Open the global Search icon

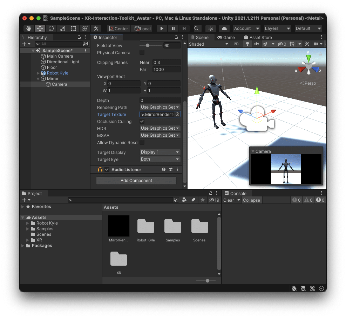click(196, 28)
